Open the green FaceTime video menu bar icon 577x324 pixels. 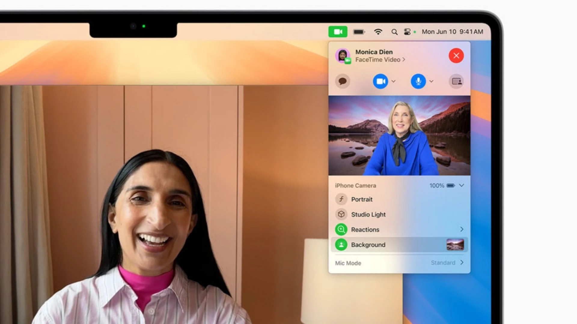pos(338,32)
